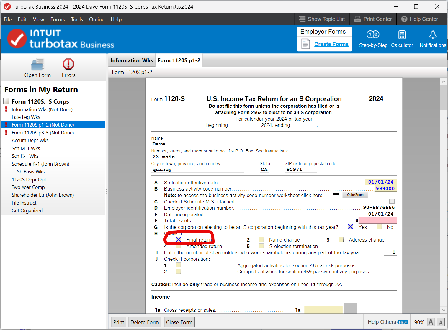Click the TurboTax title bar app icon
448x330 pixels.
(7, 6)
